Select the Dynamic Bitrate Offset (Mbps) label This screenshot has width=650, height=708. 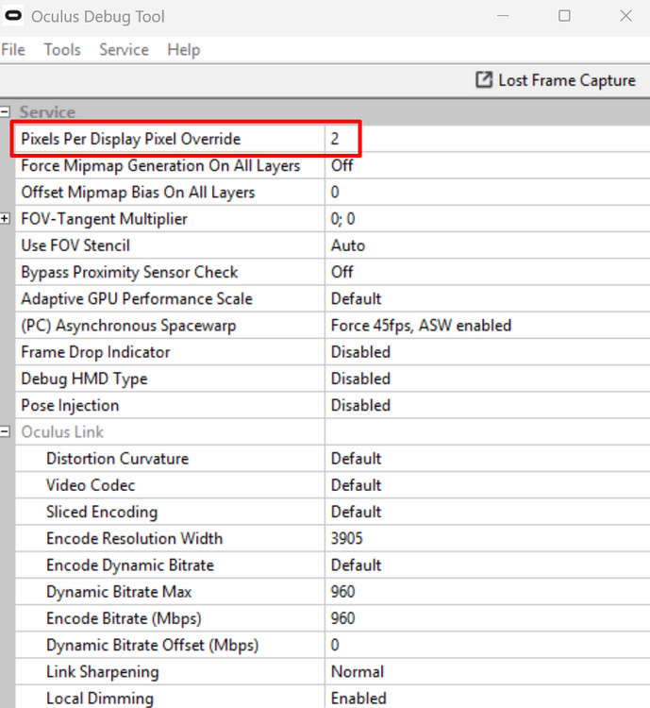pos(152,645)
